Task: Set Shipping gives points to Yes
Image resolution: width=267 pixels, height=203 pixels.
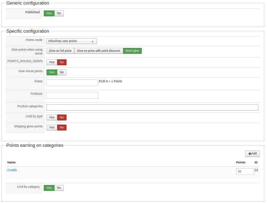Action: coord(52,127)
